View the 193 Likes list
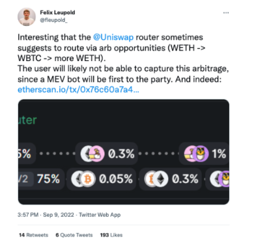The width and height of the screenshot is (254, 250). [111, 235]
